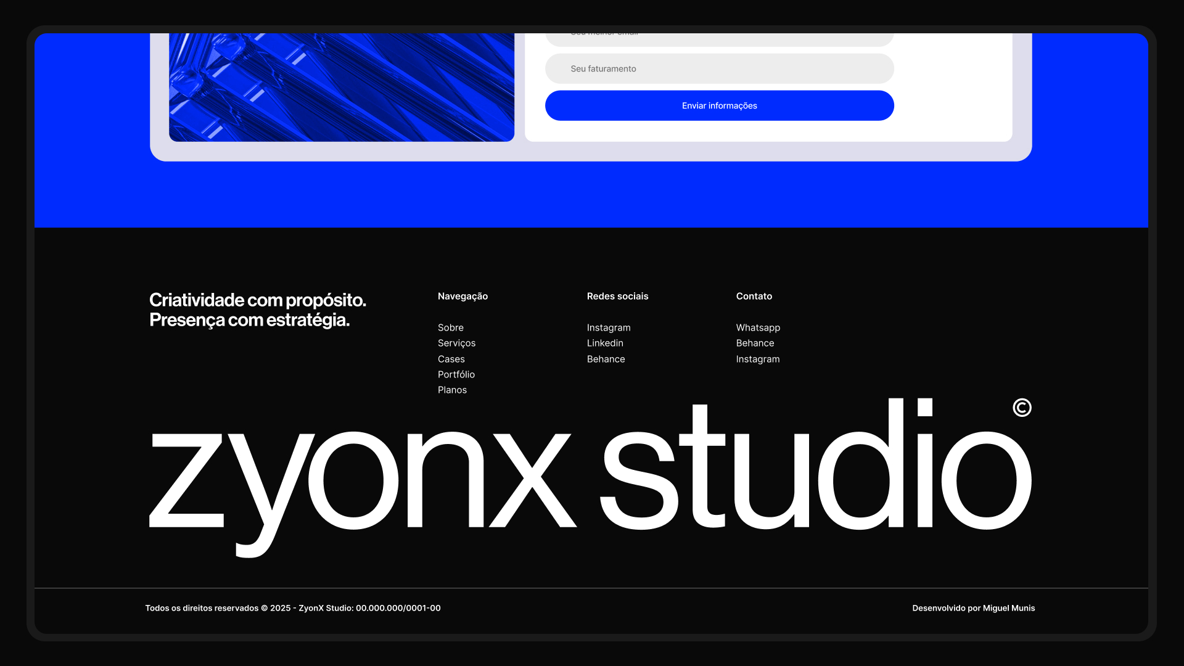The height and width of the screenshot is (666, 1184).
Task: Open the Cases footer link
Action: click(x=451, y=359)
